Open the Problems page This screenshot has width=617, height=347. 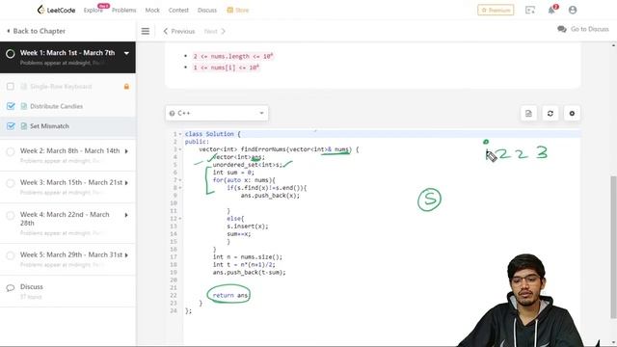124,11
